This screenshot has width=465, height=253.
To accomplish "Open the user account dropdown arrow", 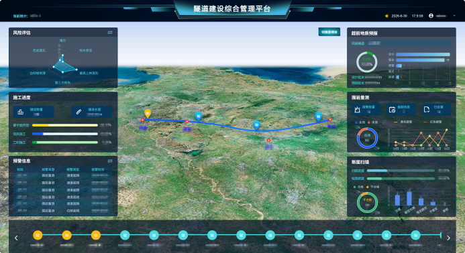I will [x=454, y=15].
